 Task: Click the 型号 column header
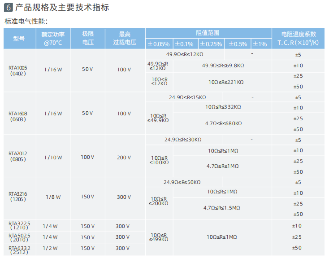click(19, 39)
